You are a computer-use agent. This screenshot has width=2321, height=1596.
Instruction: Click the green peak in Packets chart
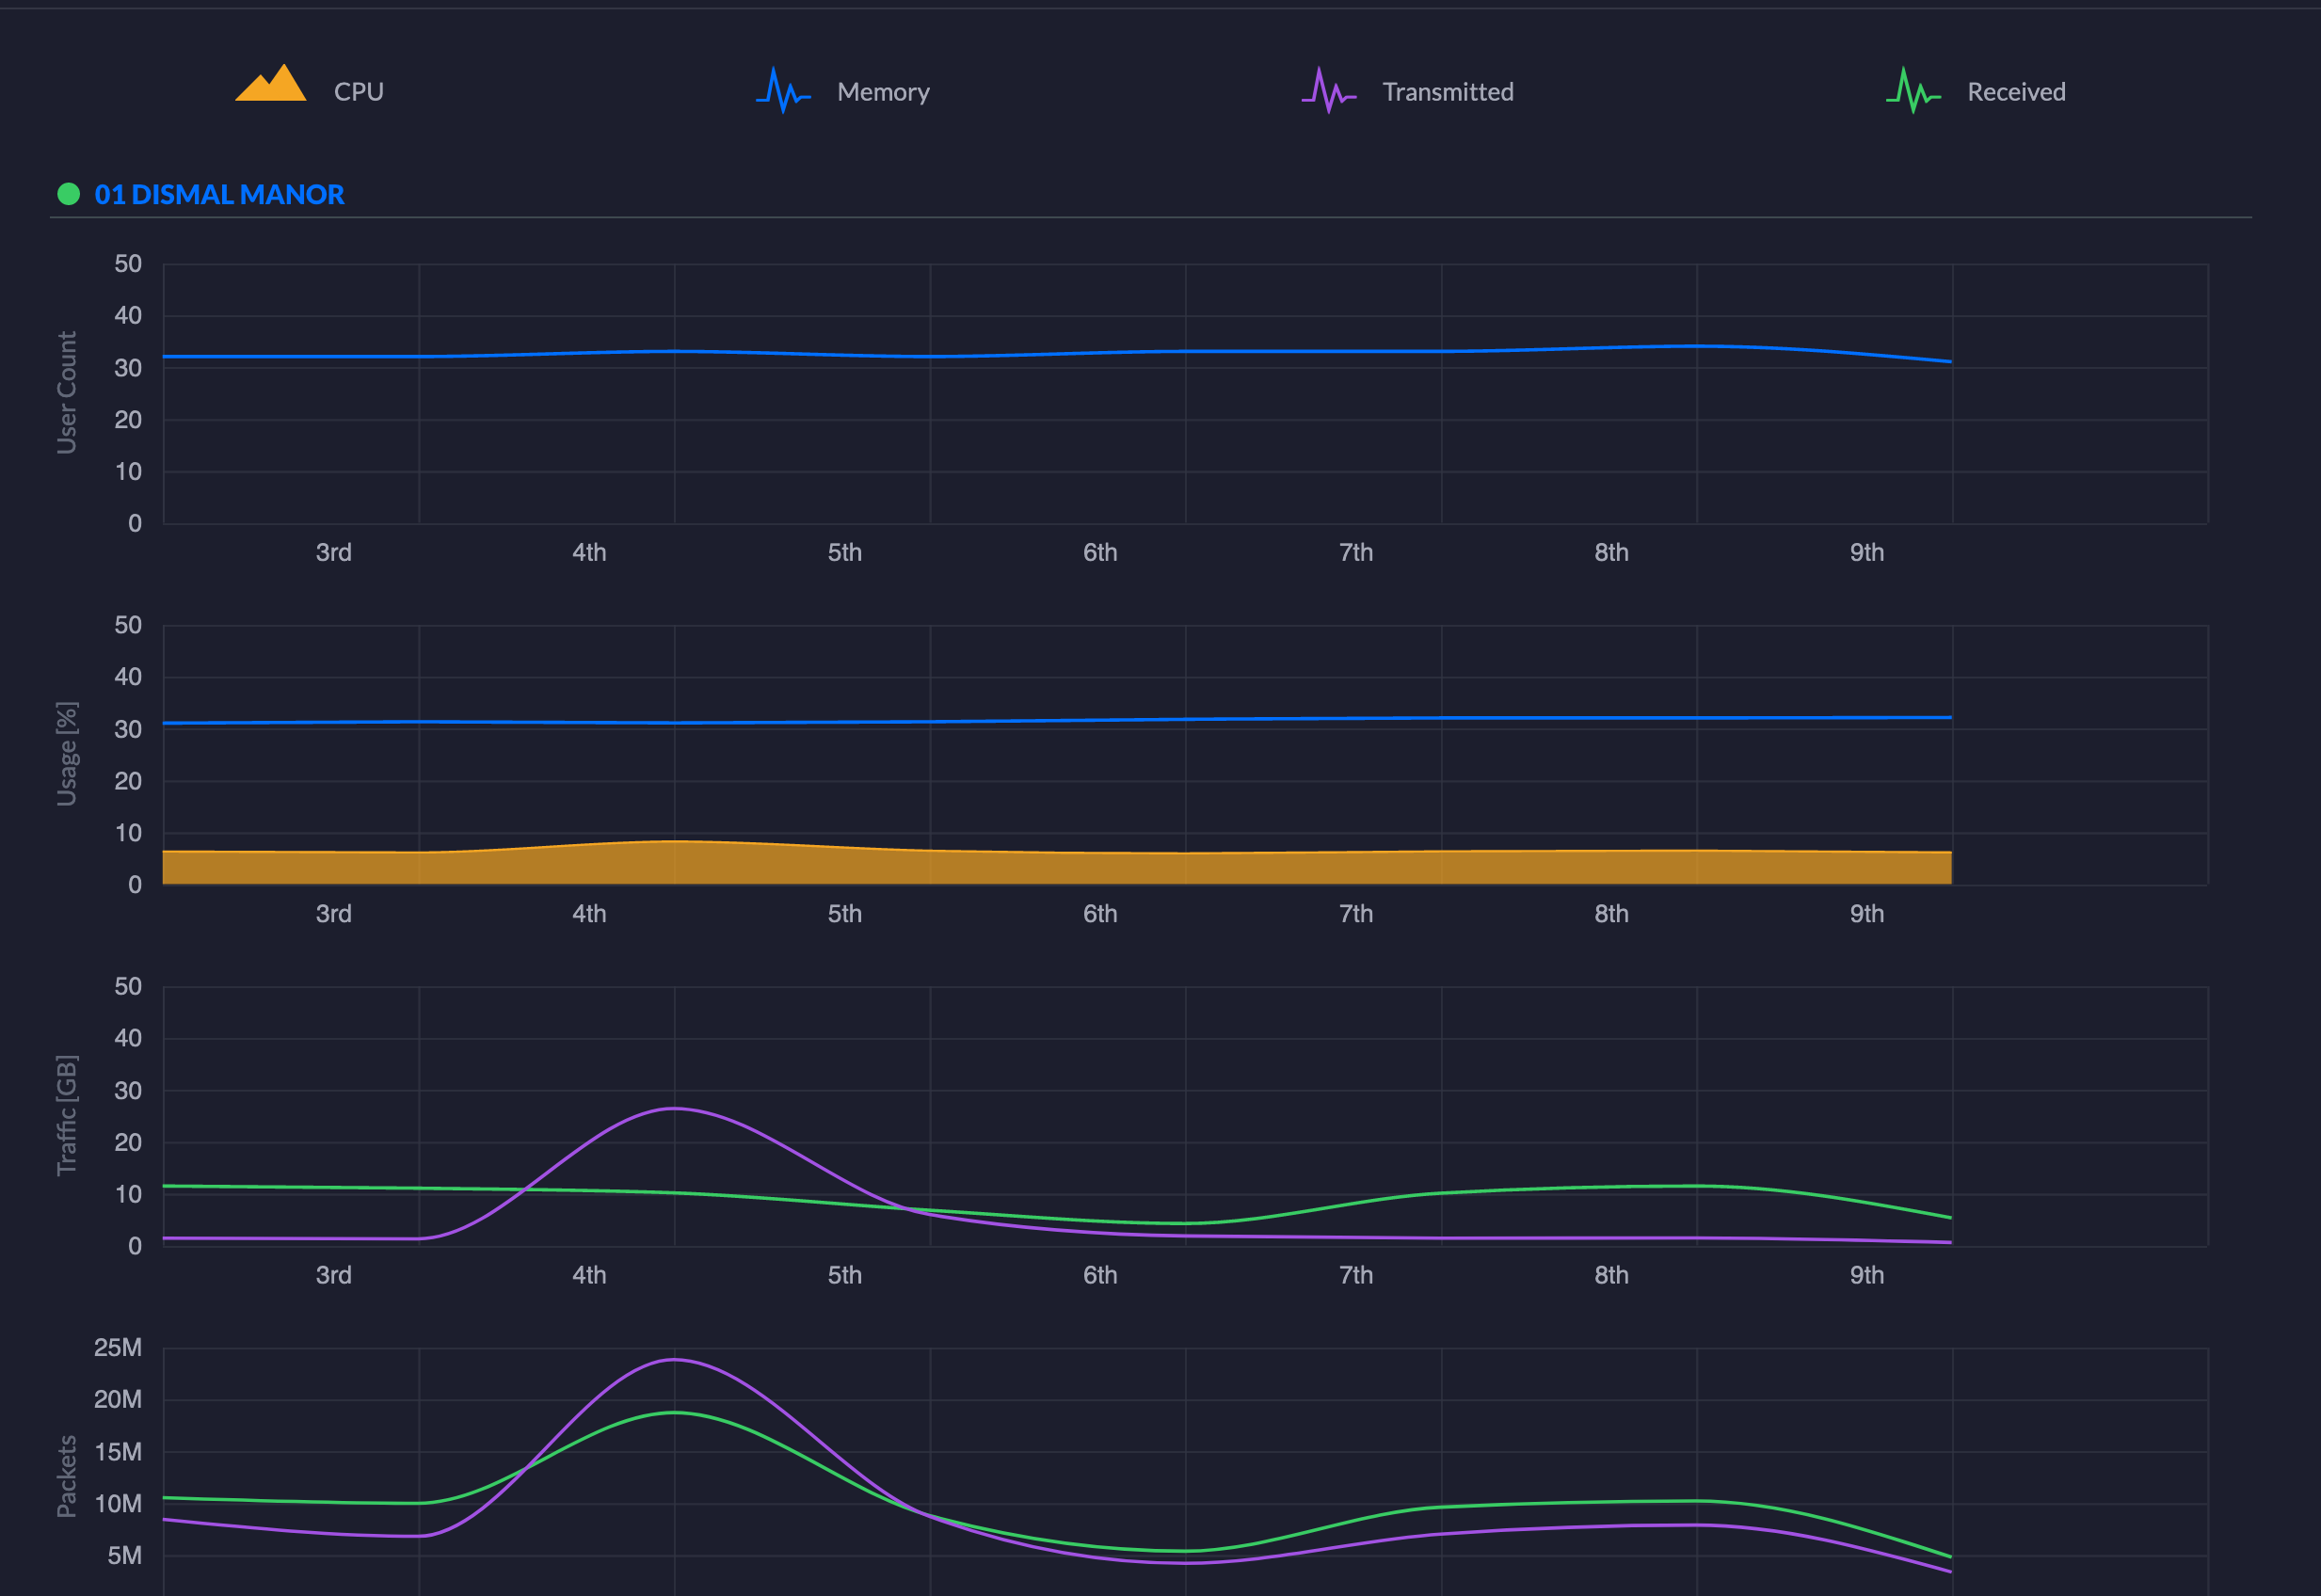[675, 1412]
